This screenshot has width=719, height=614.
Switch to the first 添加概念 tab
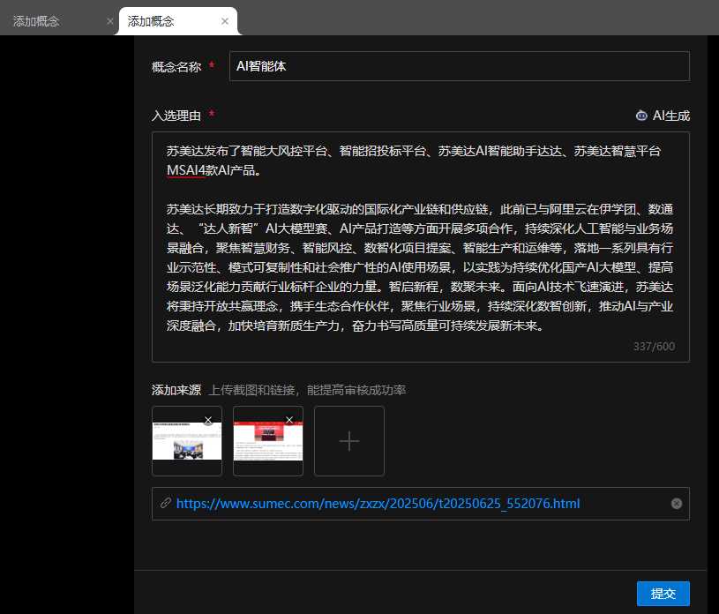pos(36,21)
